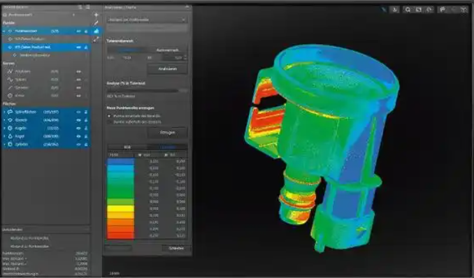474x278 pixels.
Task: Click the circle icon in the Kurven list
Action: (10, 96)
